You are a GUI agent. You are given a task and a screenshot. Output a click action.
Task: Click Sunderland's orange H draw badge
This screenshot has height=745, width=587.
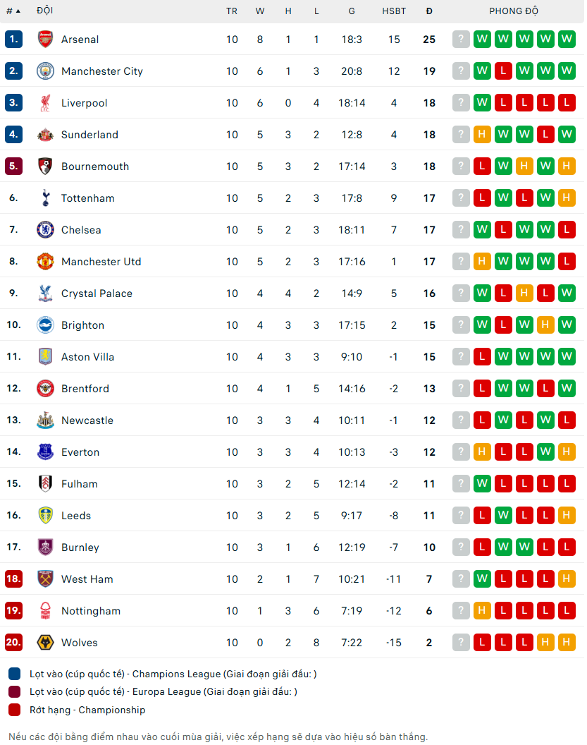coord(482,135)
